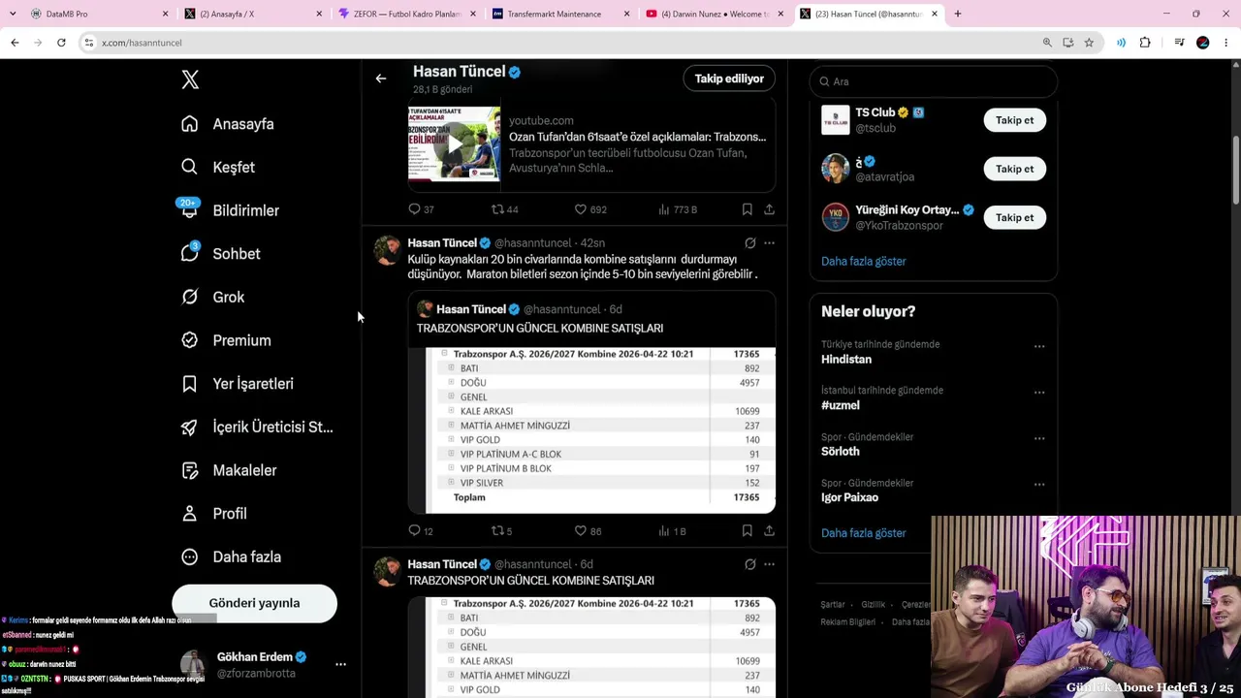Click Takip ediliyor following button
Viewport: 1241px width, 698px height.
point(729,79)
